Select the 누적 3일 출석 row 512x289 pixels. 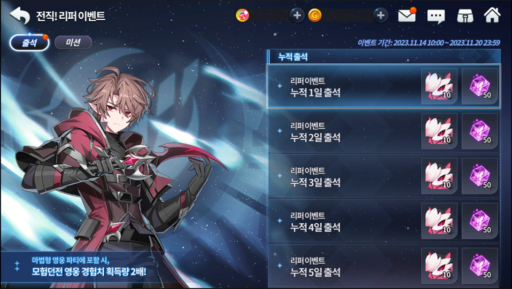[x=384, y=176]
